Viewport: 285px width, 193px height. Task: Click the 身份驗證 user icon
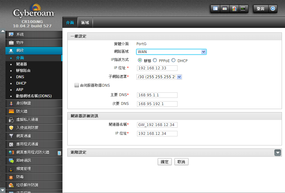point(11,103)
